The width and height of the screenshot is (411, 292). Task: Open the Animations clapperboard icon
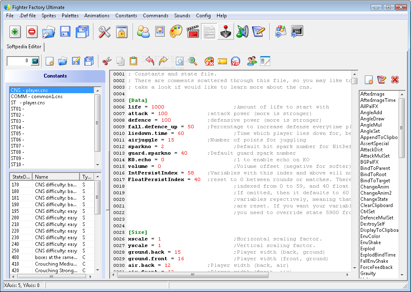point(193,32)
